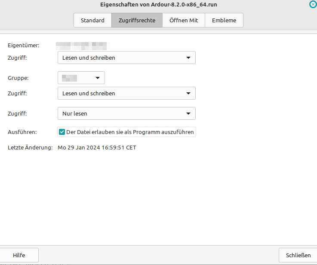Open group Zugriff dropdown below Gruppe
This screenshot has width=317, height=265.
click(x=126, y=93)
